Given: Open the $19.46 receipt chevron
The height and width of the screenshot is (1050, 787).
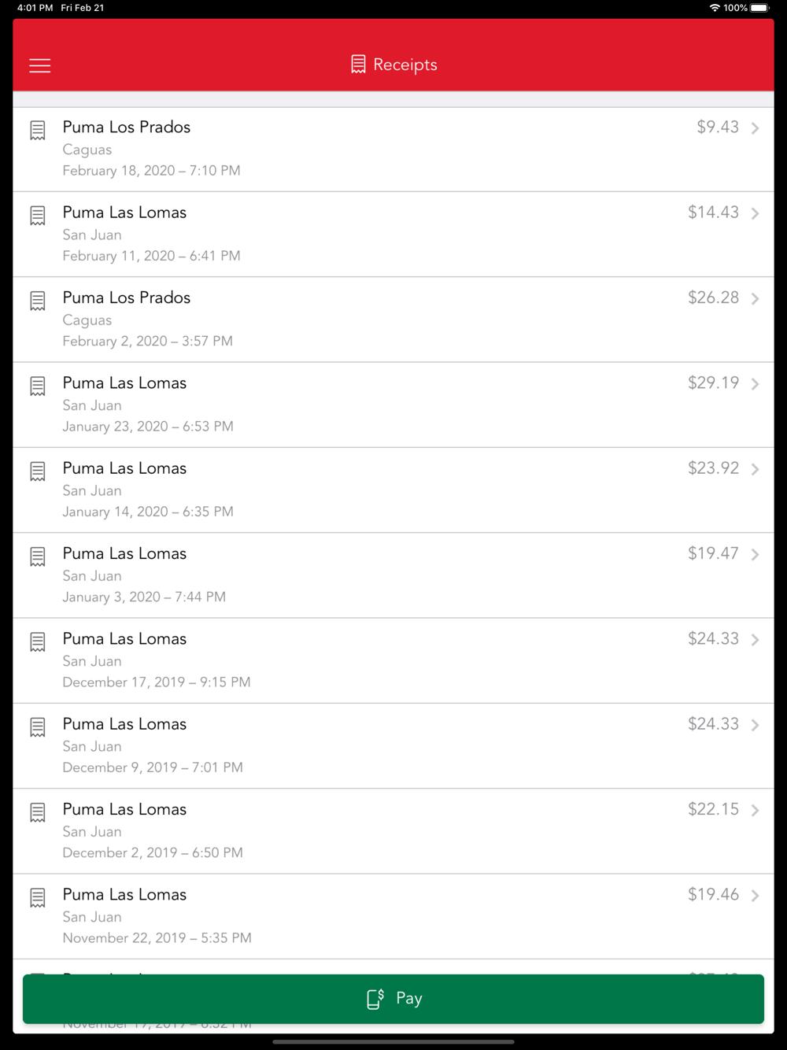Looking at the screenshot, I should coord(755,895).
